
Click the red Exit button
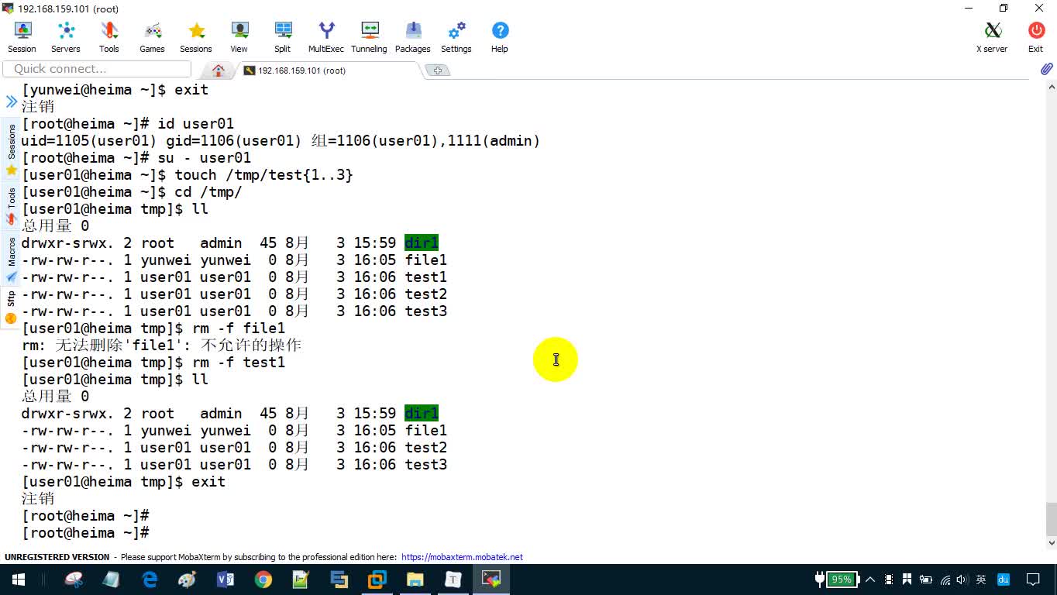[1036, 37]
